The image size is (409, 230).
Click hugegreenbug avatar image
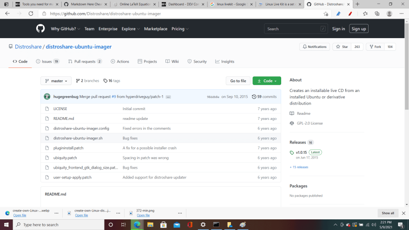click(47, 97)
